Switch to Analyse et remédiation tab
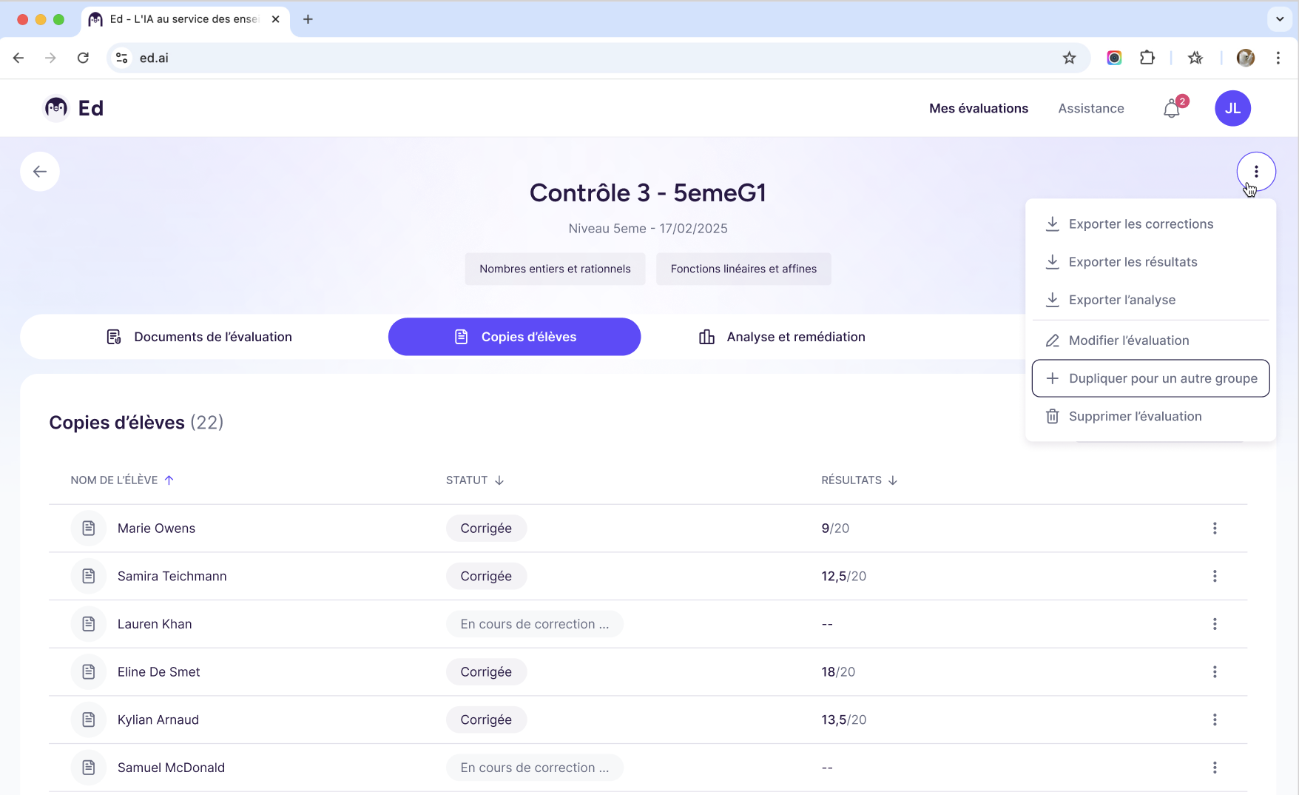Screen dimensions: 1299x795 (x=782, y=337)
